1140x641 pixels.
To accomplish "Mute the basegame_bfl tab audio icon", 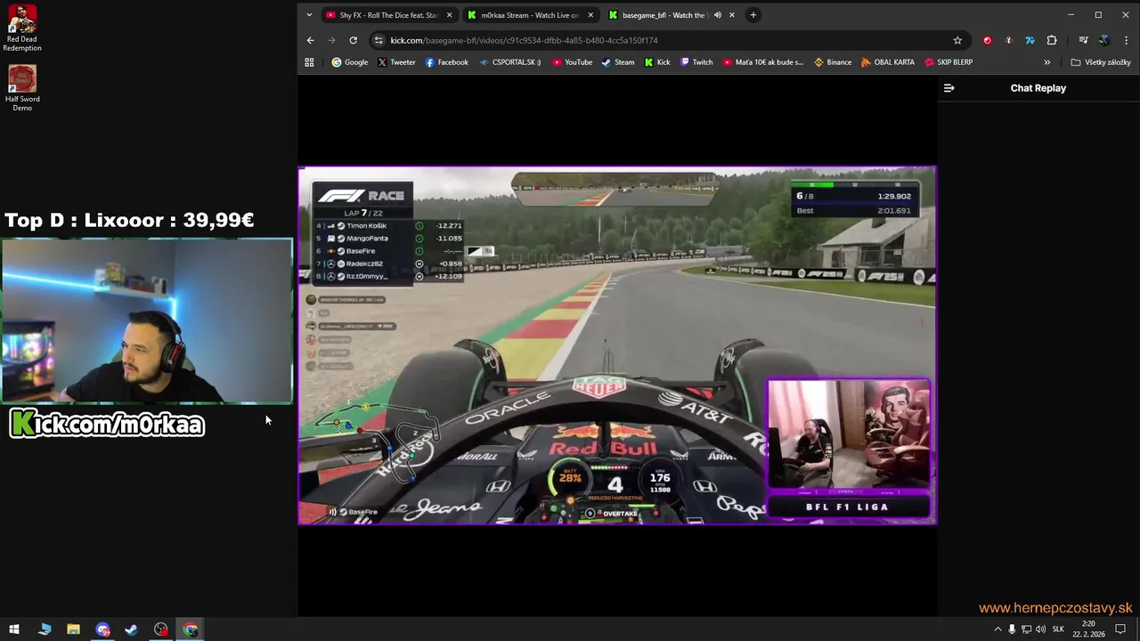I will coord(717,15).
